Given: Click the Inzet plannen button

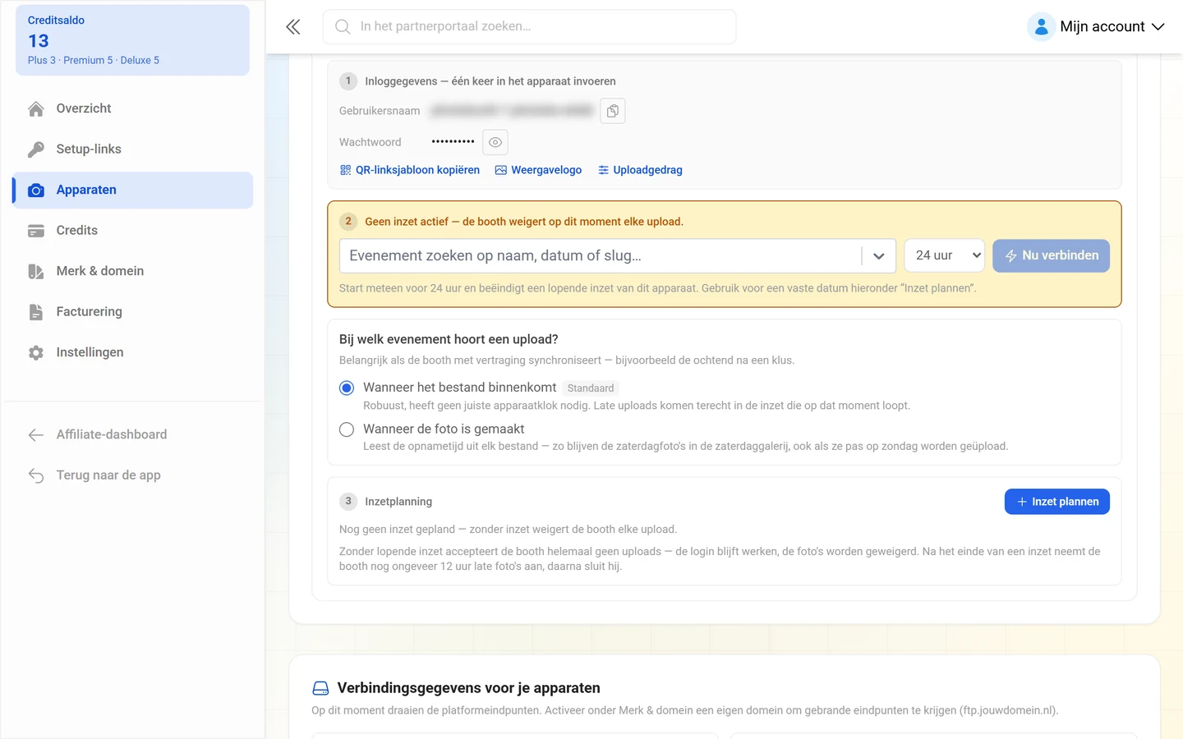Looking at the screenshot, I should coord(1056,502).
